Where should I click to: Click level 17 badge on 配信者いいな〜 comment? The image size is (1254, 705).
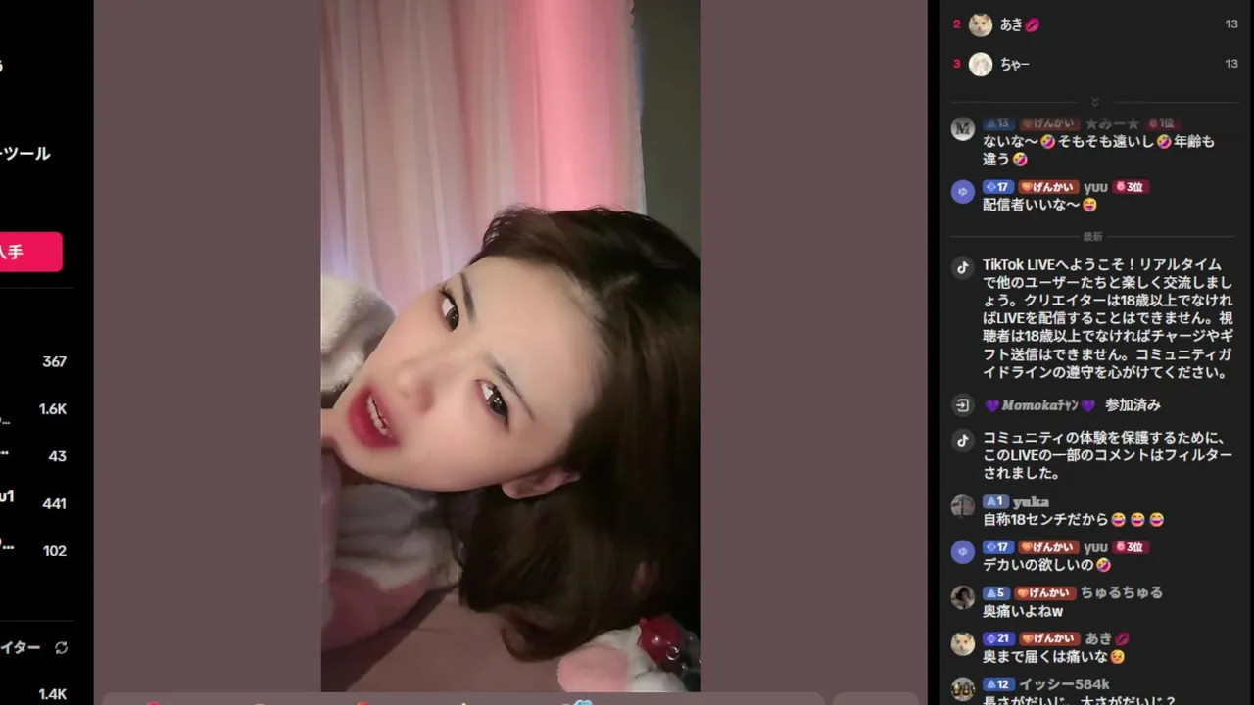997,186
